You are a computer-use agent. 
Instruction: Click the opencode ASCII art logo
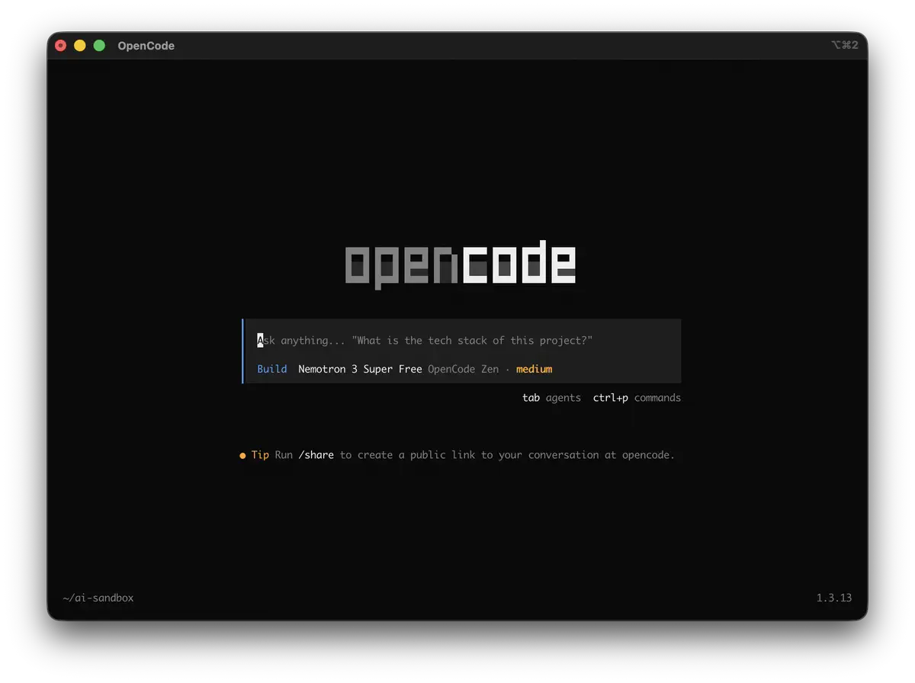coord(460,263)
